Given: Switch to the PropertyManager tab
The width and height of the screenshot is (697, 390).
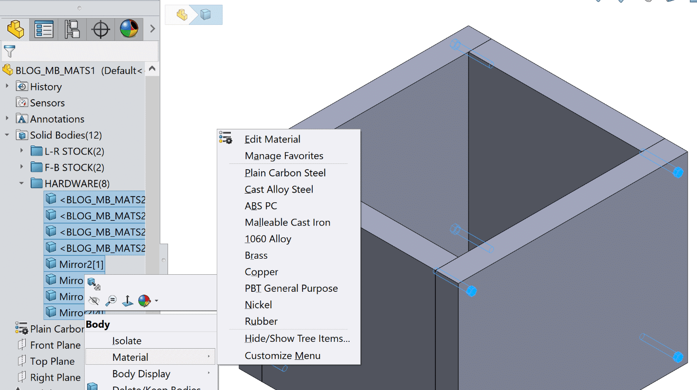Looking at the screenshot, I should coord(44,29).
